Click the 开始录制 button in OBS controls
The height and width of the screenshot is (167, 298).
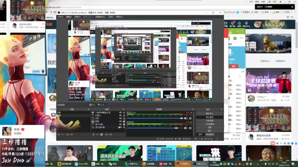pyautogui.click(x=209, y=121)
